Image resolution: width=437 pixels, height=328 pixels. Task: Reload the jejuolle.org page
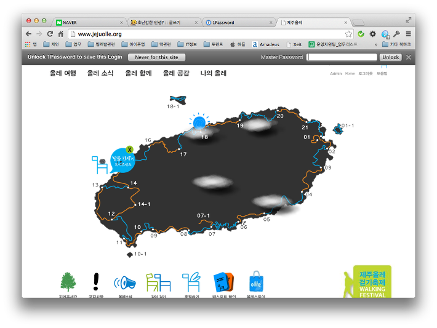[50, 34]
